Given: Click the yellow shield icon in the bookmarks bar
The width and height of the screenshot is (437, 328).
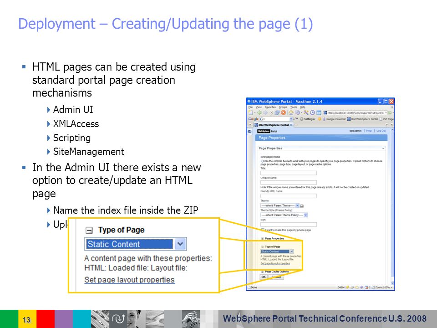Looking at the screenshot, I should 320,119.
